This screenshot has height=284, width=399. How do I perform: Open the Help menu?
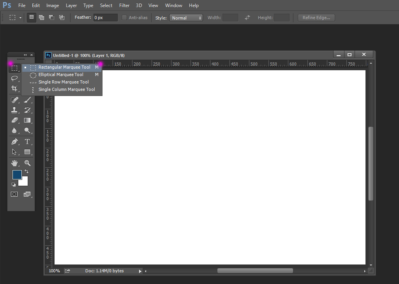pyautogui.click(x=194, y=5)
